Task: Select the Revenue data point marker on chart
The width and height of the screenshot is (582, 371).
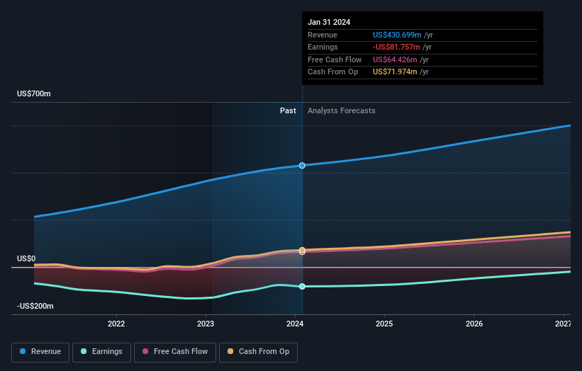Action: point(302,165)
